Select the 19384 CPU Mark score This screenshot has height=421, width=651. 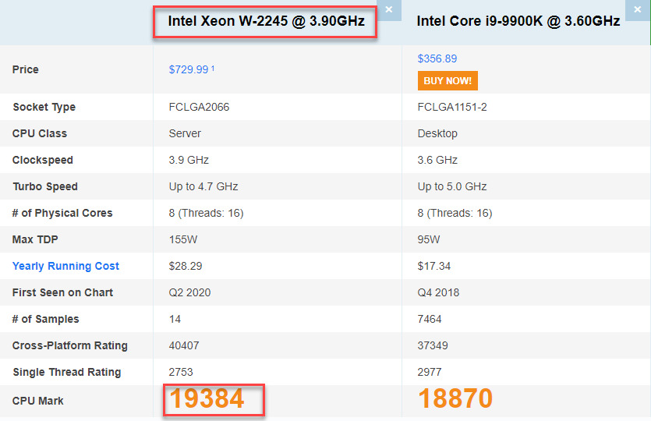tap(207, 399)
